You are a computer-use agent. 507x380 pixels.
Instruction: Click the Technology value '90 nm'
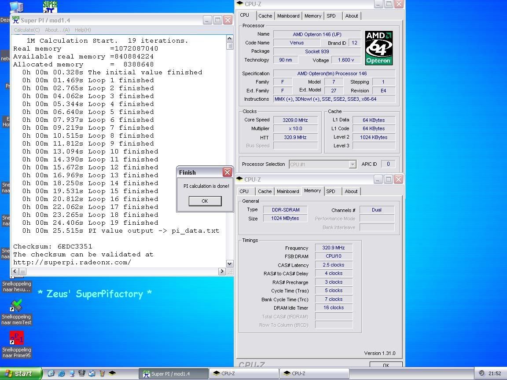point(286,60)
